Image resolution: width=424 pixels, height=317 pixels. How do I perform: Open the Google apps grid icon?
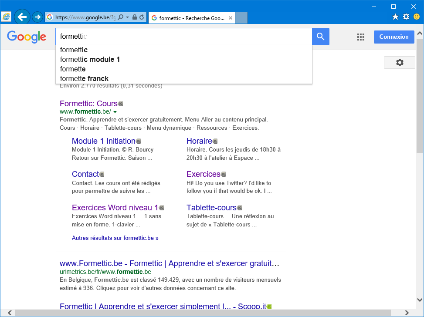click(361, 37)
